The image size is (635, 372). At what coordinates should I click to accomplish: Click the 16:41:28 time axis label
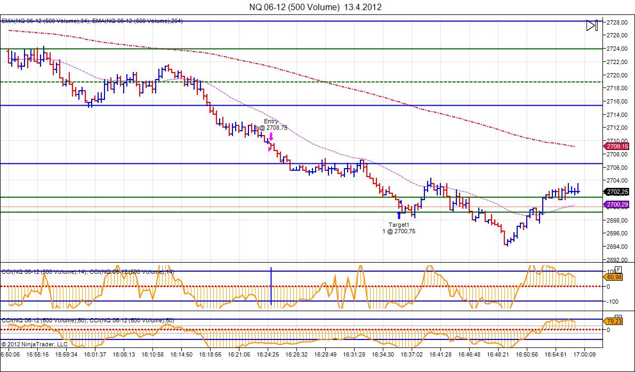pos(440,354)
